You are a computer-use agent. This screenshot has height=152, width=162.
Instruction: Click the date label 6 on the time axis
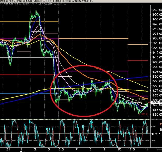coord(63,149)
